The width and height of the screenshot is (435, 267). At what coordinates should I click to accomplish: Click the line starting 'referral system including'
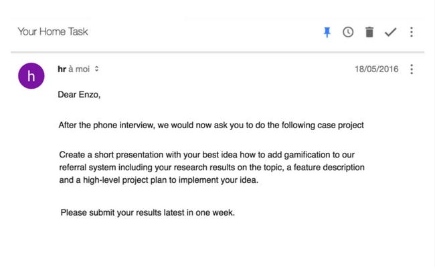(211, 168)
